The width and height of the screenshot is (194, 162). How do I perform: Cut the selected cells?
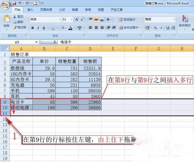click(x=18, y=17)
